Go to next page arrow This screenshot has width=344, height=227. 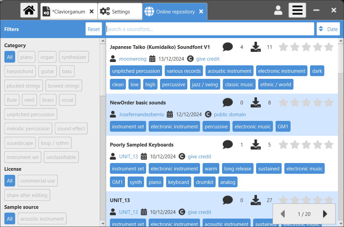(x=325, y=214)
